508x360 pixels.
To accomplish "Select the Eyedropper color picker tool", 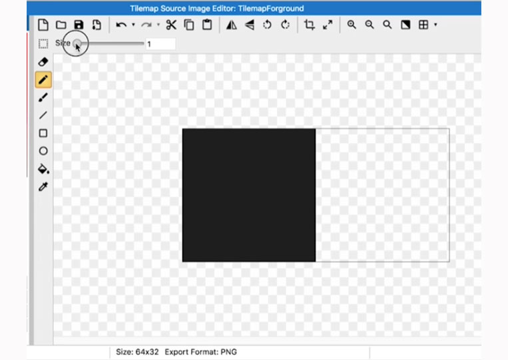I will pyautogui.click(x=43, y=187).
